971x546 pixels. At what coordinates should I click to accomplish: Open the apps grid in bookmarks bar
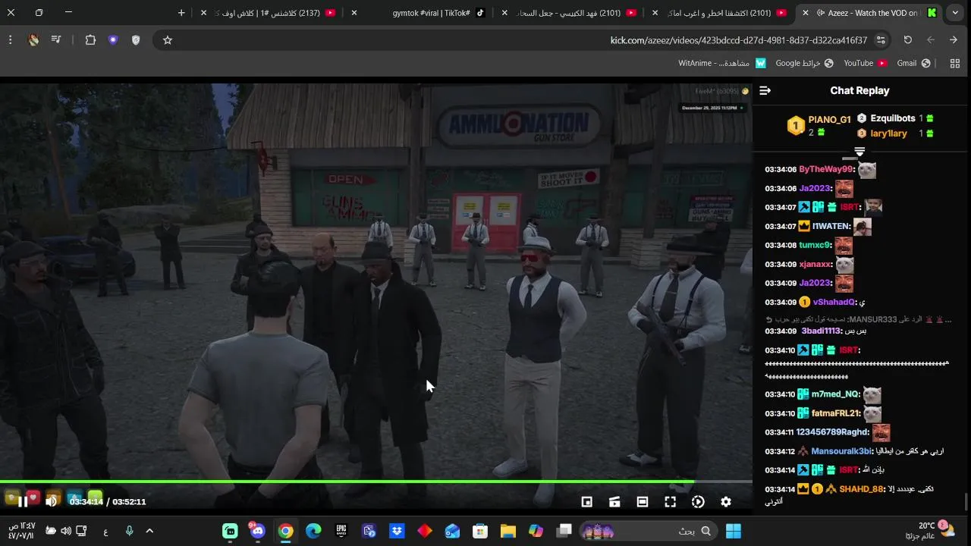point(955,63)
